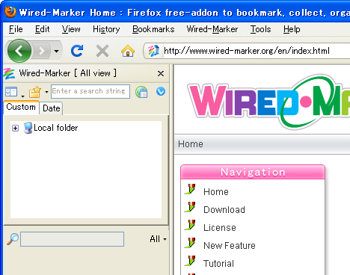This screenshot has height=275, width=350.
Task: Open the Edit menu
Action: (x=42, y=29)
